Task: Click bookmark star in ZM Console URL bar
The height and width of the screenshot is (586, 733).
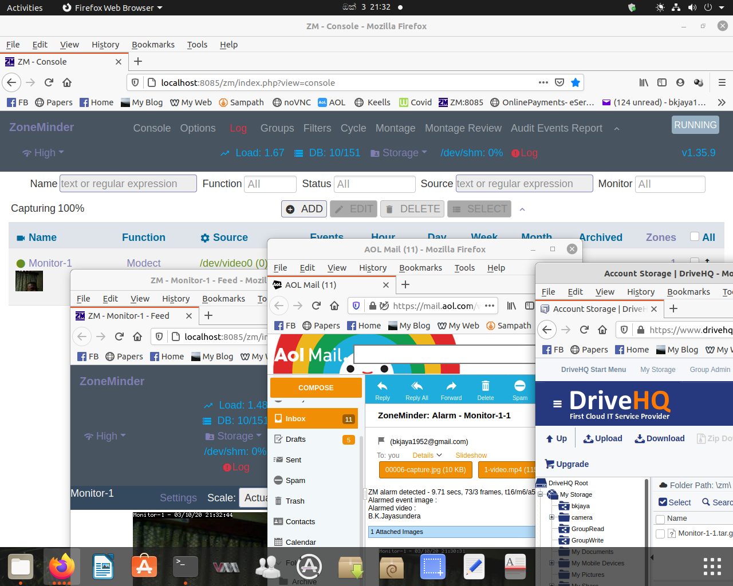Action: coord(576,82)
